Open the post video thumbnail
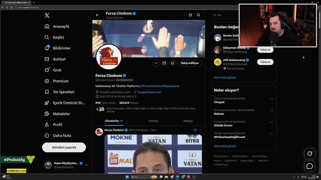This screenshot has height=180, width=321. tap(153, 154)
